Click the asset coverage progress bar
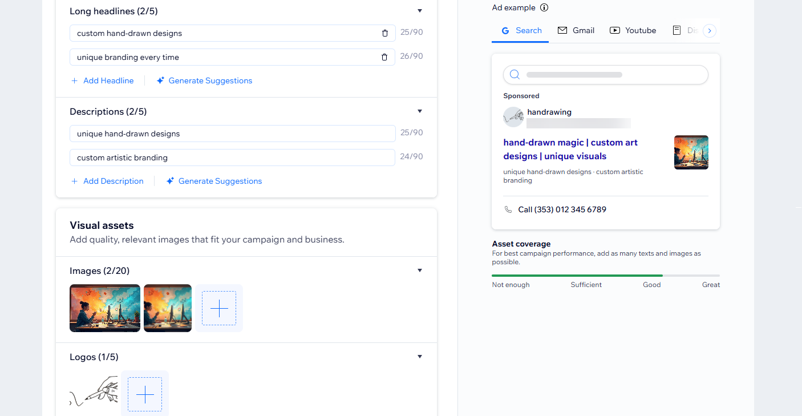The image size is (802, 416). (606, 274)
